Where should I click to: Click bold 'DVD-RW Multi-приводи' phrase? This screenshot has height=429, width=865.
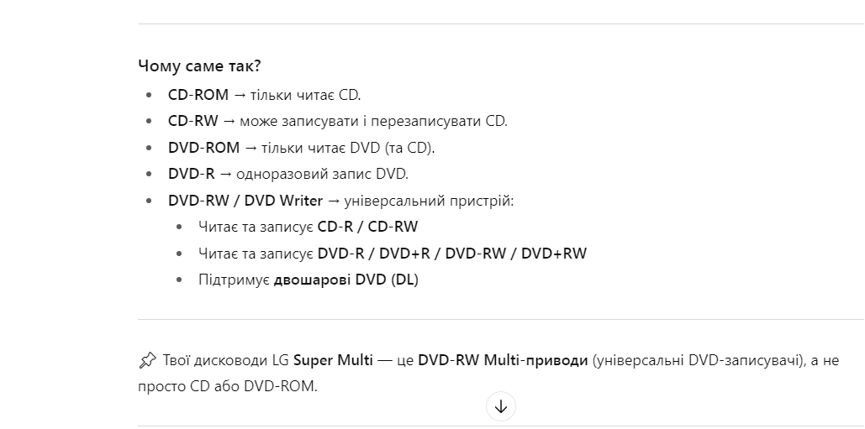pyautogui.click(x=503, y=361)
